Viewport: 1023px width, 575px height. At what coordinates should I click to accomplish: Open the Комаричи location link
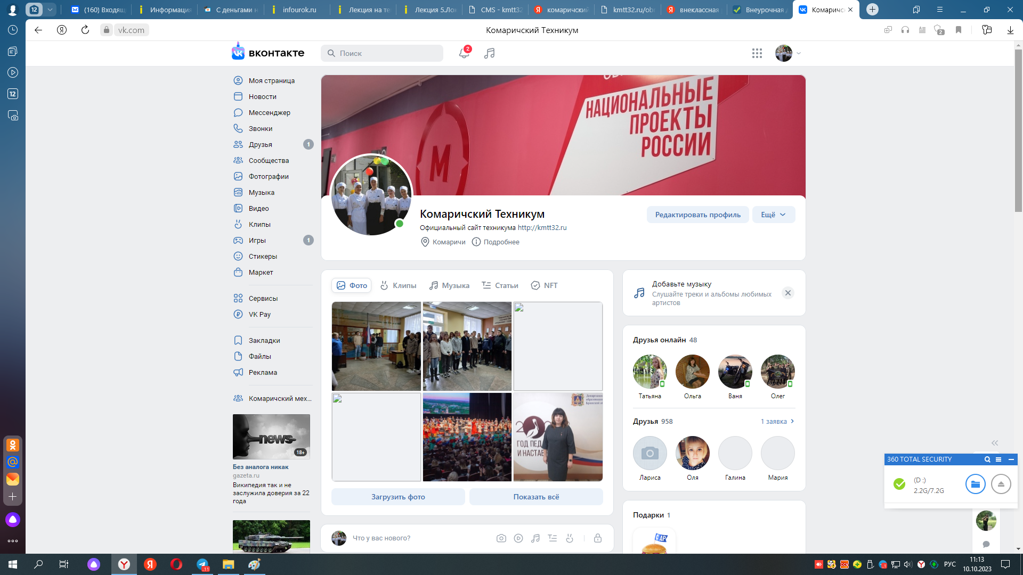click(443, 242)
